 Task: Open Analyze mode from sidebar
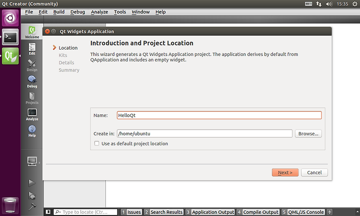pyautogui.click(x=32, y=114)
